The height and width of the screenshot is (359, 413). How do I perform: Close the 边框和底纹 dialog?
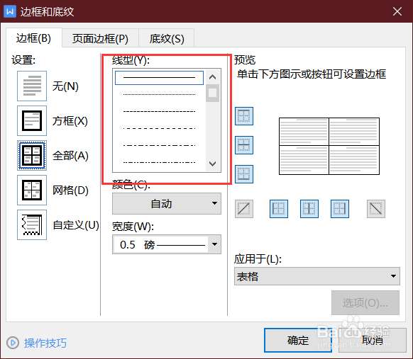pyautogui.click(x=397, y=11)
